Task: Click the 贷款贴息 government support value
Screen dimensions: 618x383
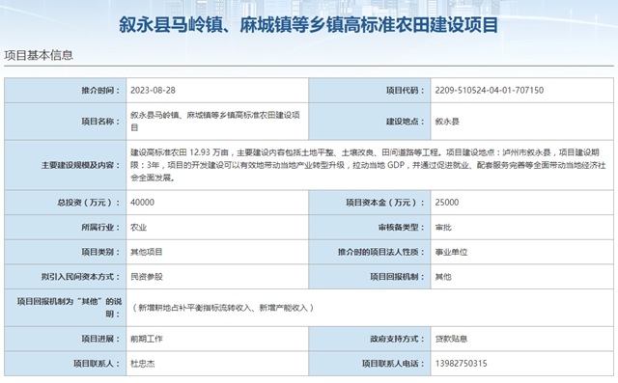Action: (x=451, y=339)
